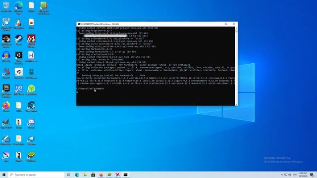Open the blue pen editor desktop shortcut
Image resolution: width=317 pixels, height=178 pixels.
[x=6, y=140]
